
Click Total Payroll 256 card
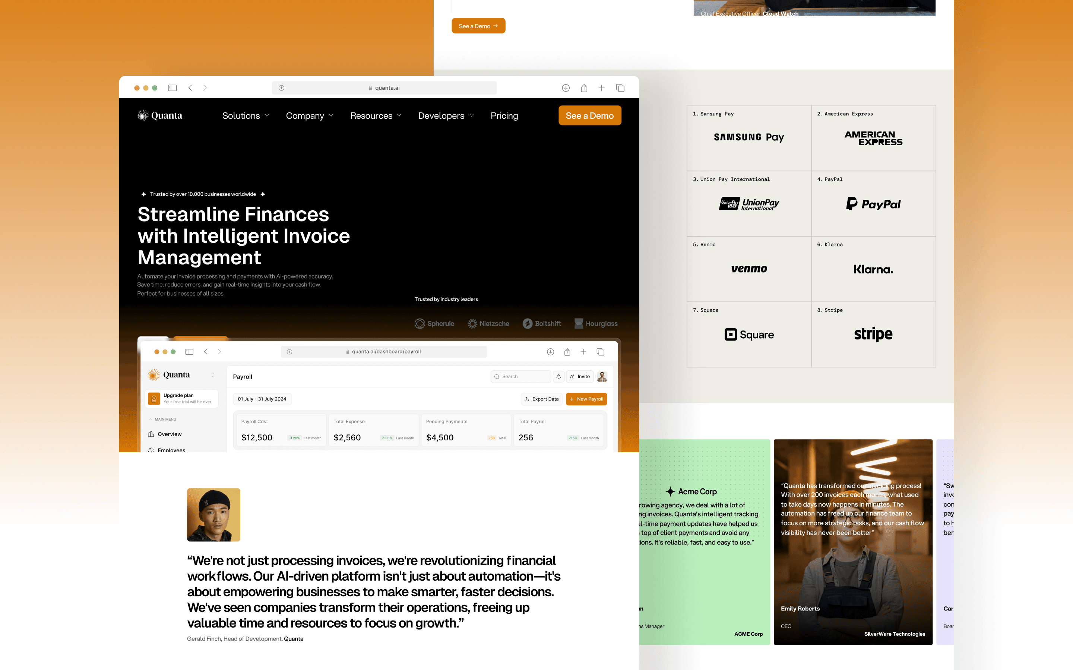pos(559,430)
